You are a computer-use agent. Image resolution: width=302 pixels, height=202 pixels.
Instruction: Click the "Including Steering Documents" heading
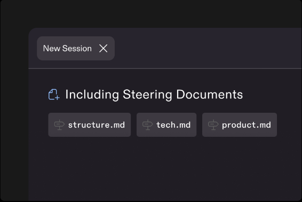tap(154, 95)
